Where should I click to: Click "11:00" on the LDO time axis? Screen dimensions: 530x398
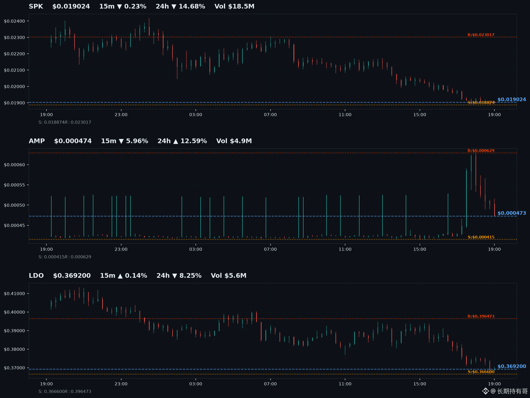tap(345, 384)
